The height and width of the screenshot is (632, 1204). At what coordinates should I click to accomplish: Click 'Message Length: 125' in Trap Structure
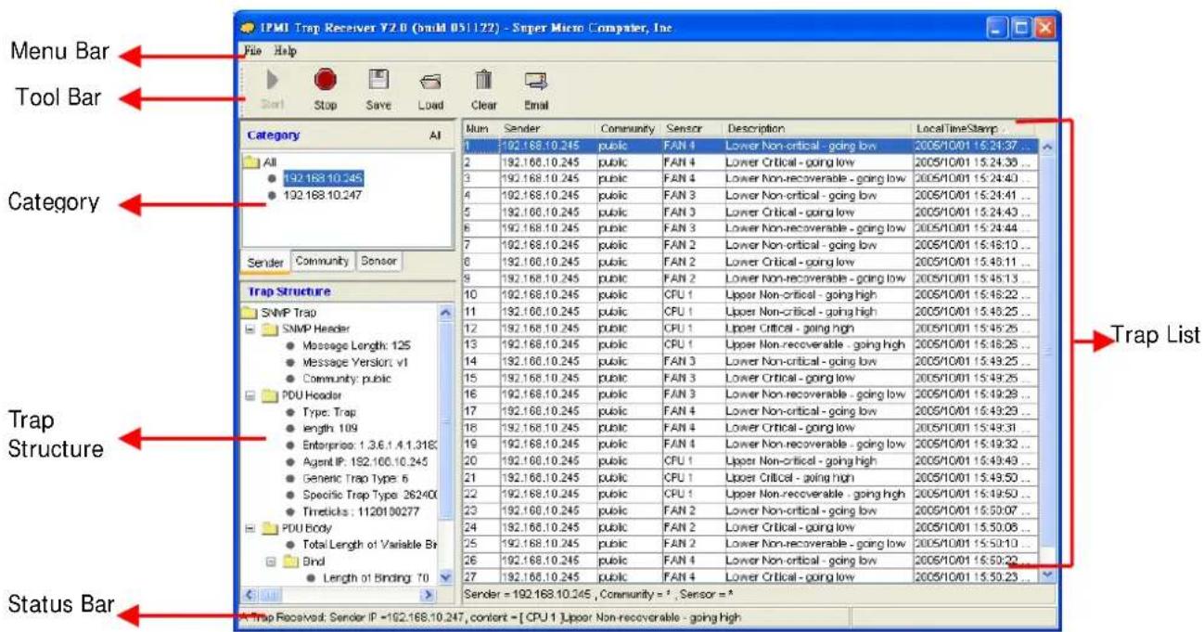point(356,345)
